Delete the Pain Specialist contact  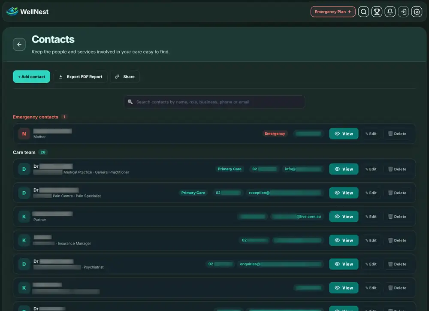tap(397, 193)
